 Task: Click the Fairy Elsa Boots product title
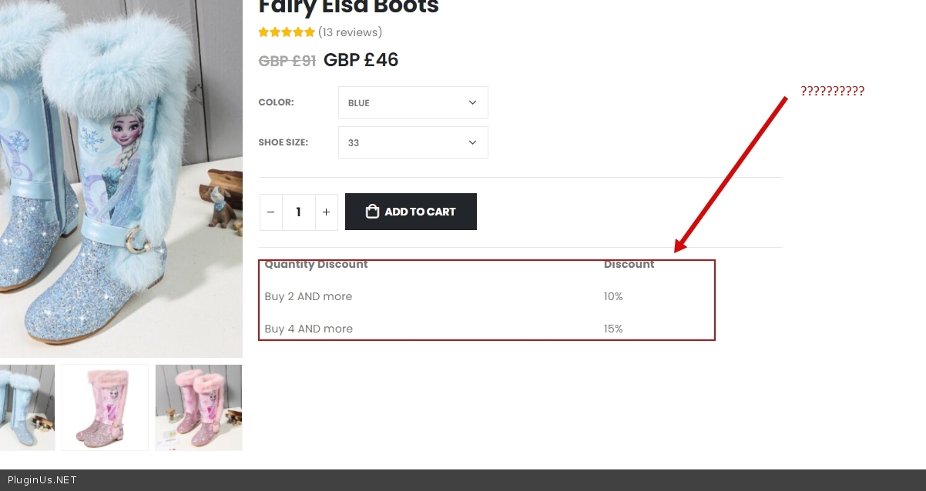(x=348, y=8)
